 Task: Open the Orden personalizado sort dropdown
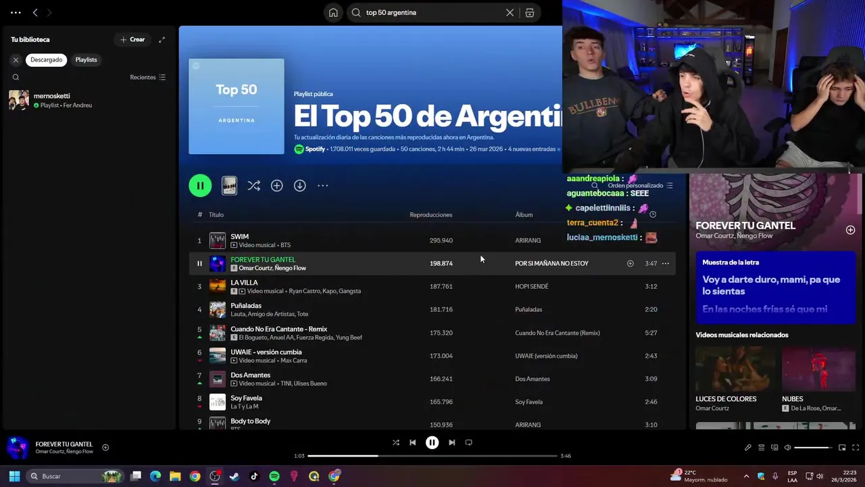point(639,185)
